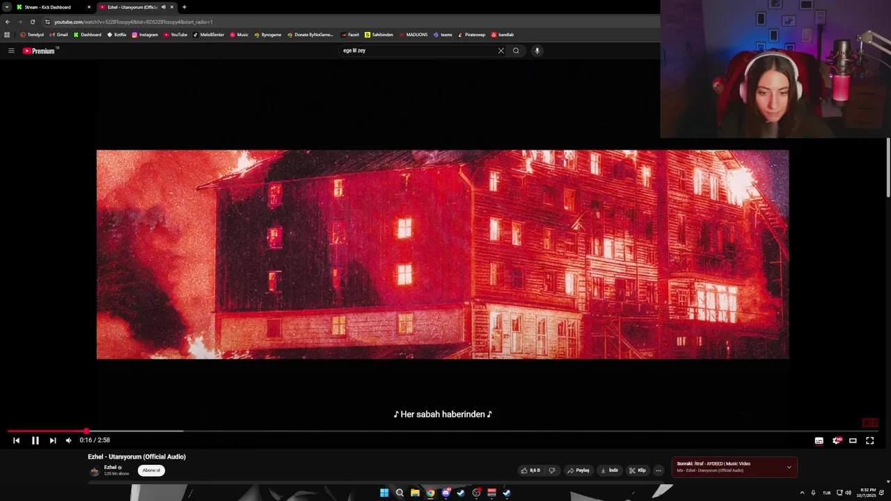Open Windows taskbar search

coord(400,493)
